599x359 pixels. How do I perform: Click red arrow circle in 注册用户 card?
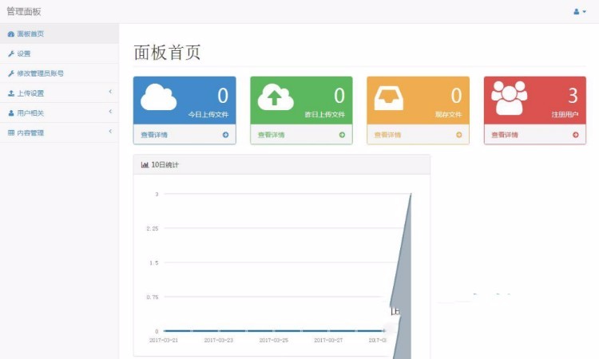tap(575, 135)
